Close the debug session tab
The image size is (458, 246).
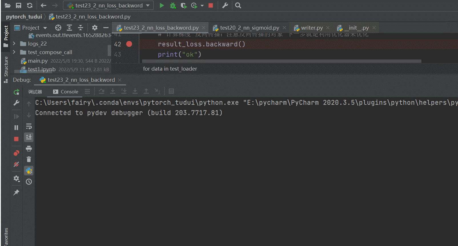[120, 80]
